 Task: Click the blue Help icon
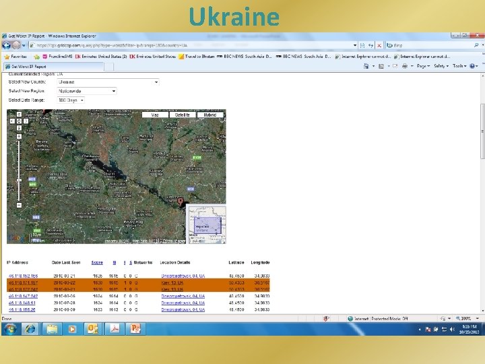(x=472, y=66)
